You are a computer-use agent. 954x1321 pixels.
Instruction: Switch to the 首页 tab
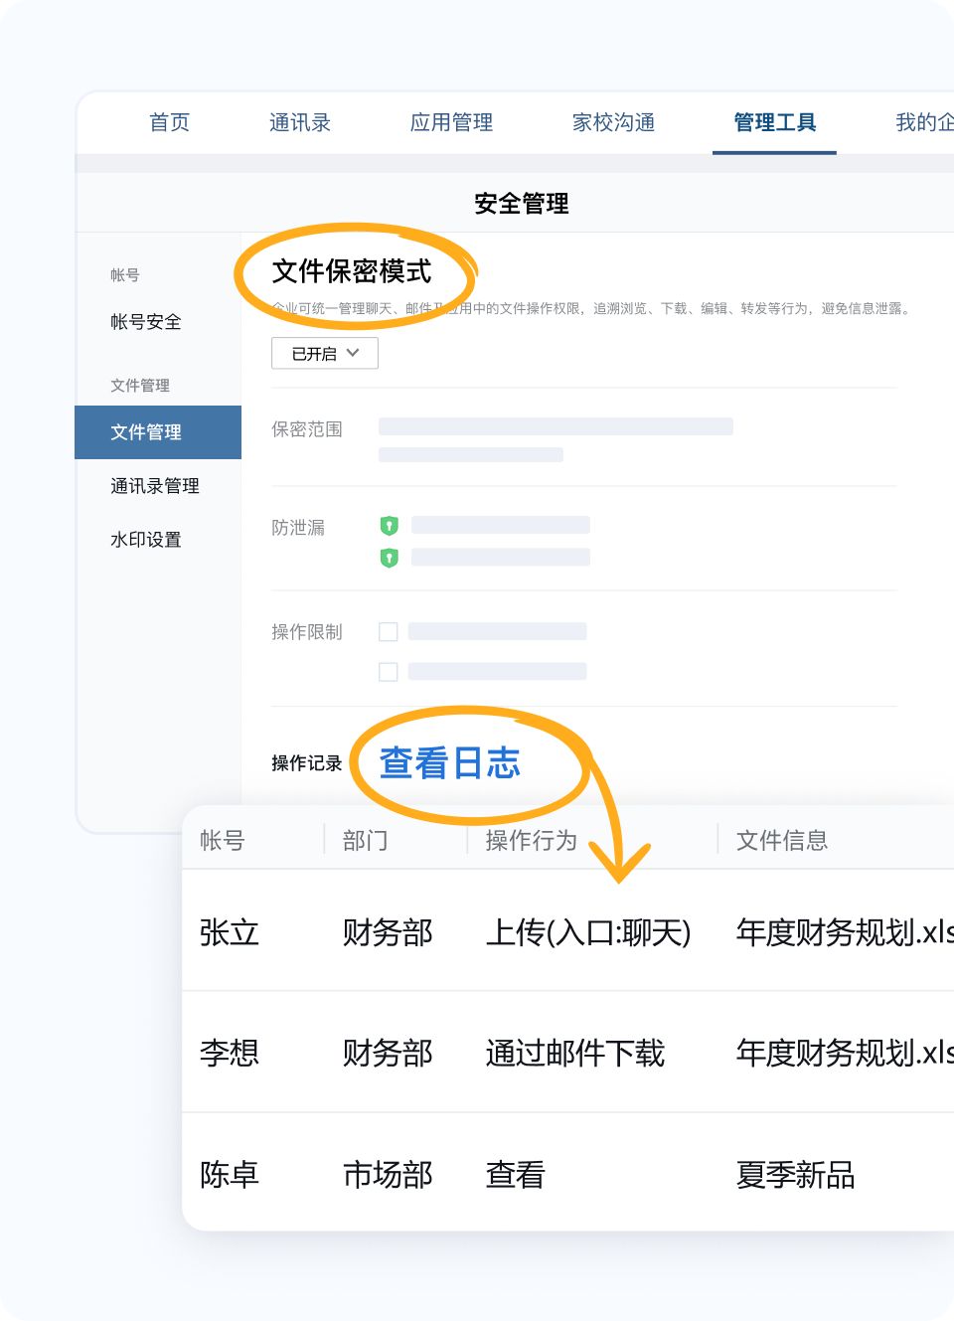(169, 122)
